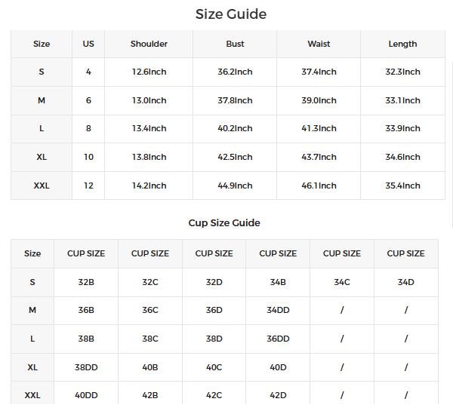The width and height of the screenshot is (453, 411).
Task: Select the 38DD cup size cell
Action: coord(86,367)
